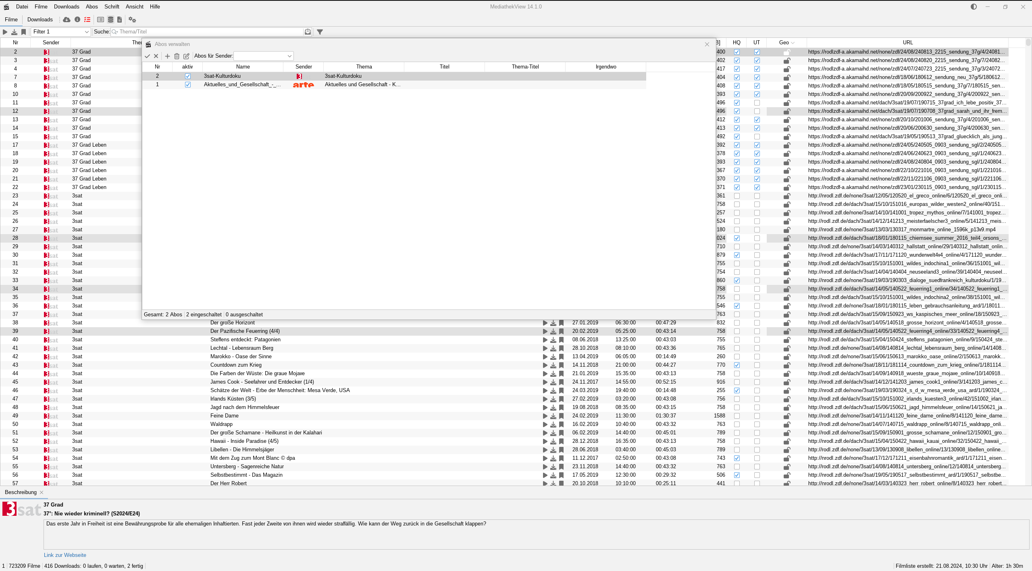Screen dimensions: 1032x571
Task: Toggle HQ checkbox for 'Countdown zum Krieg' row
Action: click(737, 365)
